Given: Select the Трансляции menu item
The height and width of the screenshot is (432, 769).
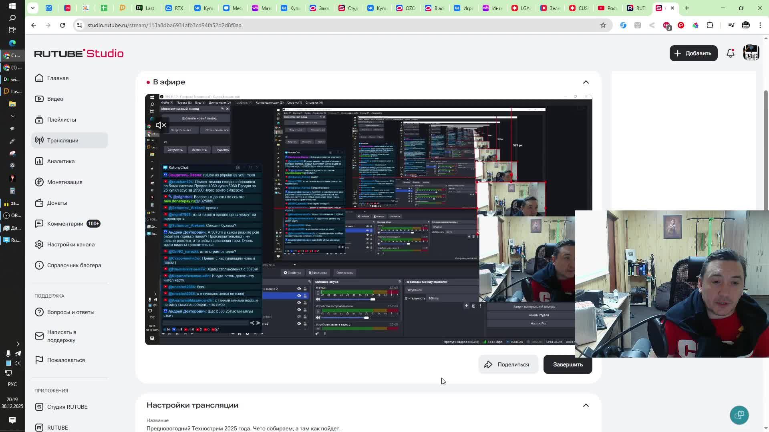Looking at the screenshot, I should (x=62, y=140).
